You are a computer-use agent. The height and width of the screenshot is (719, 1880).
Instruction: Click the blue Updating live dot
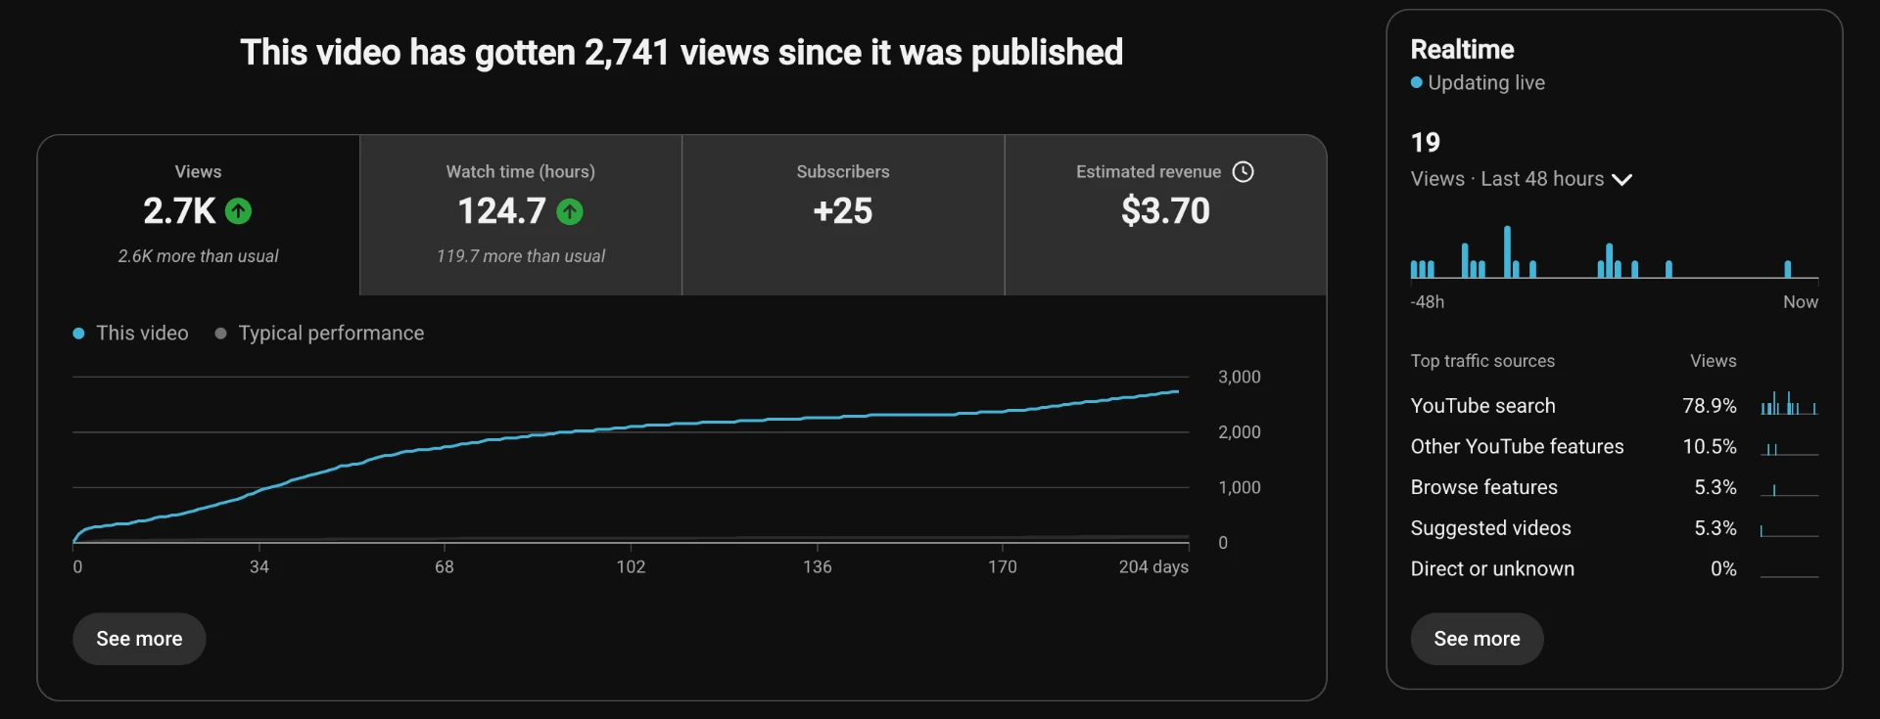pyautogui.click(x=1416, y=83)
